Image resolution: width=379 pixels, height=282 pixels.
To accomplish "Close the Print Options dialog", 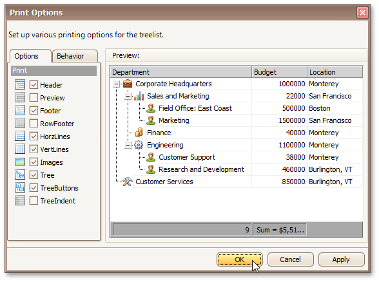I will pos(362,13).
